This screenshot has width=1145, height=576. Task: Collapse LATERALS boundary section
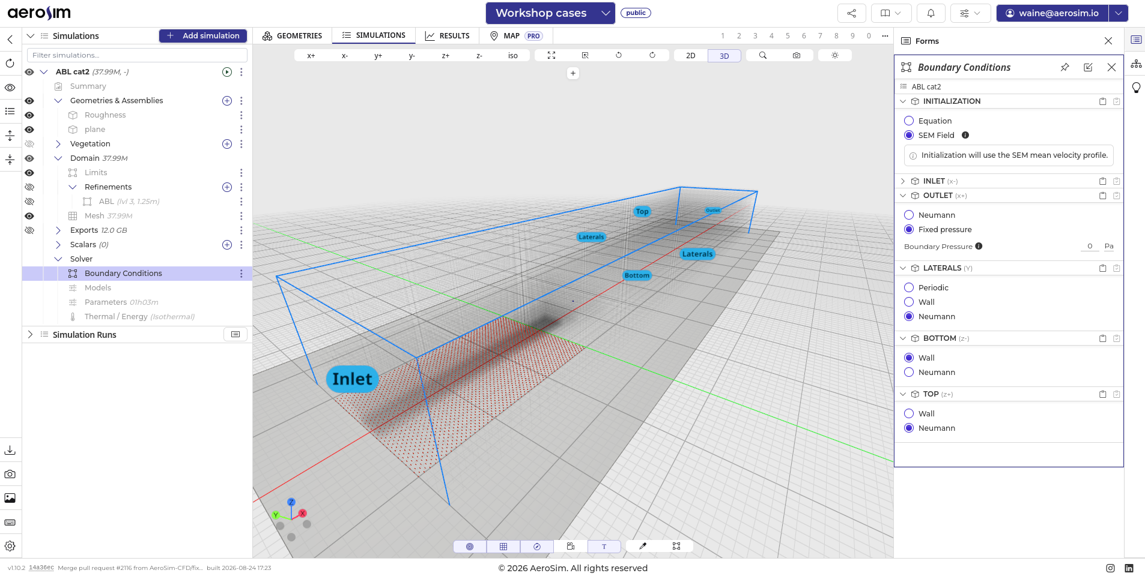(903, 268)
